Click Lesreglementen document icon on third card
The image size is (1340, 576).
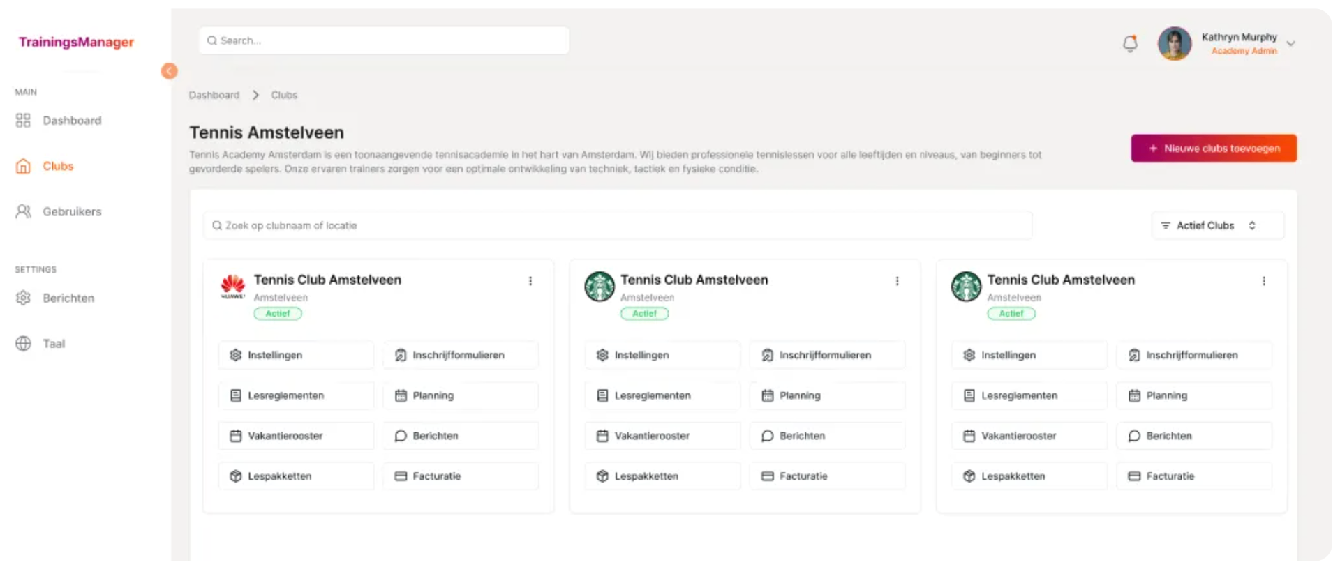click(x=969, y=395)
